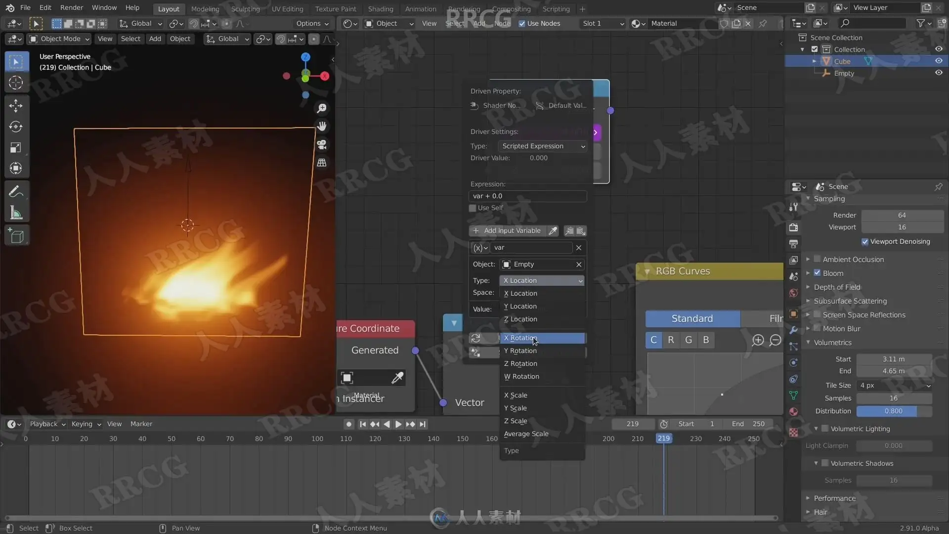Select the Standard tone button in RGB Curves
949x534 pixels.
point(692,319)
